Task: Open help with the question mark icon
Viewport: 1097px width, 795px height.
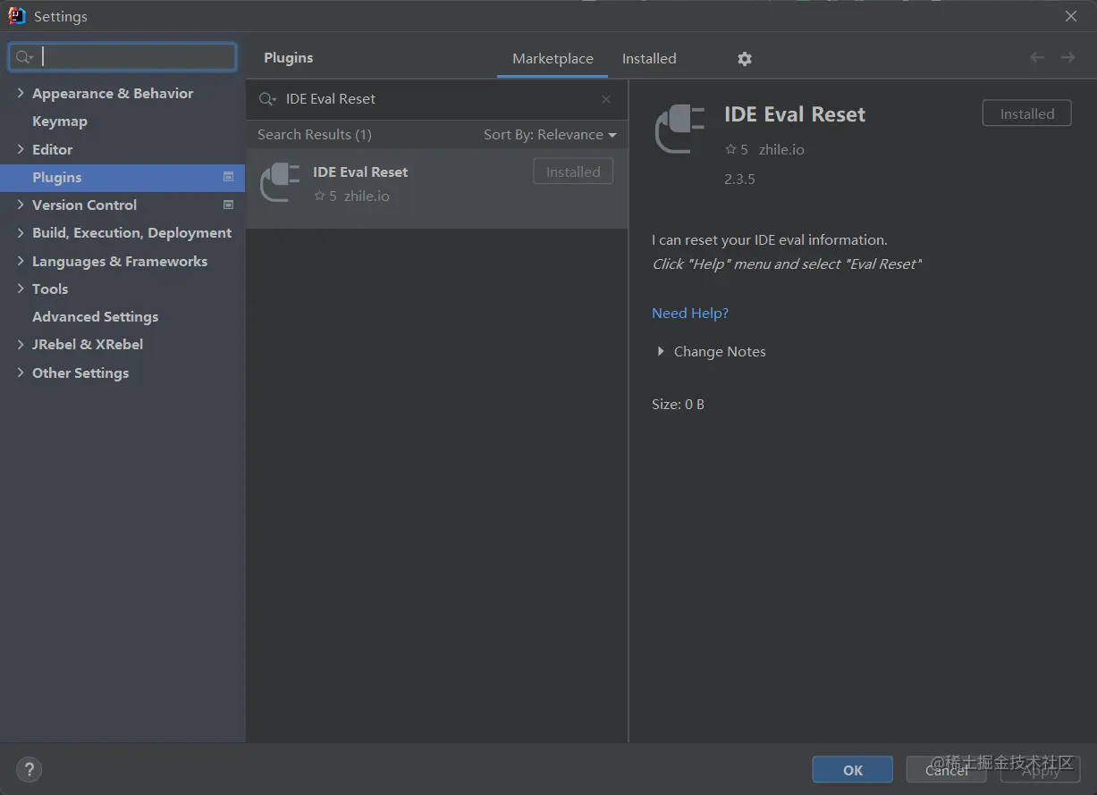Action: (x=29, y=769)
